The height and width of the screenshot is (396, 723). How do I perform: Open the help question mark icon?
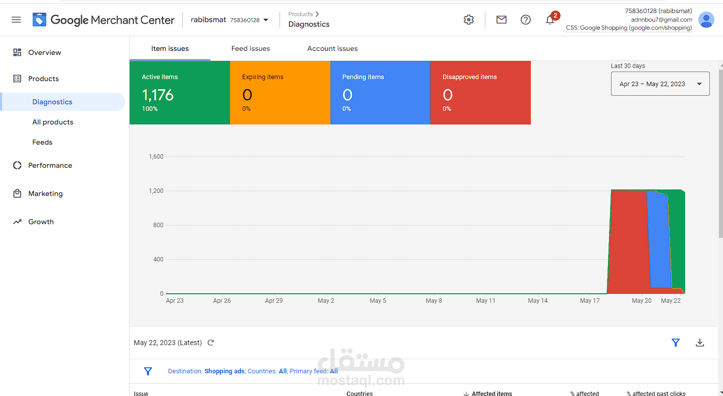[526, 20]
